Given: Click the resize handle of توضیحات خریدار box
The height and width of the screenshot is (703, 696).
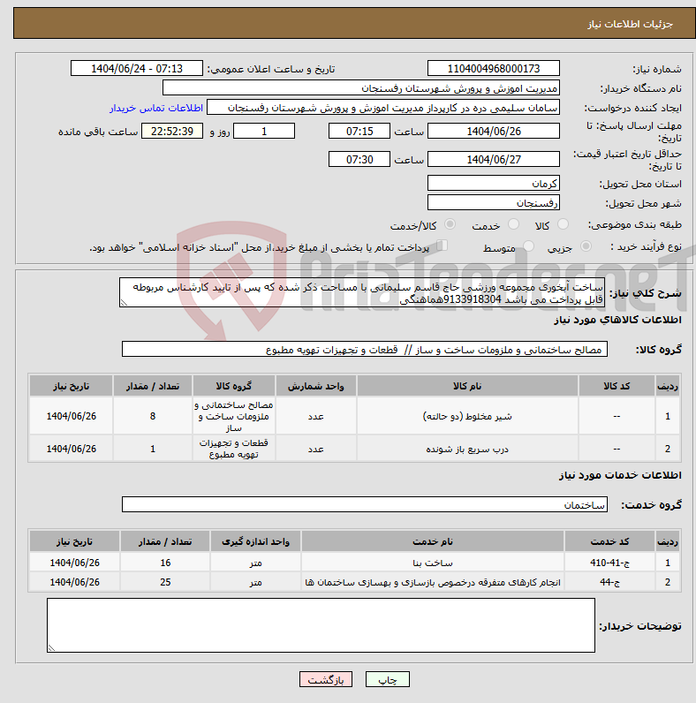Looking at the screenshot, I should pos(51,648).
